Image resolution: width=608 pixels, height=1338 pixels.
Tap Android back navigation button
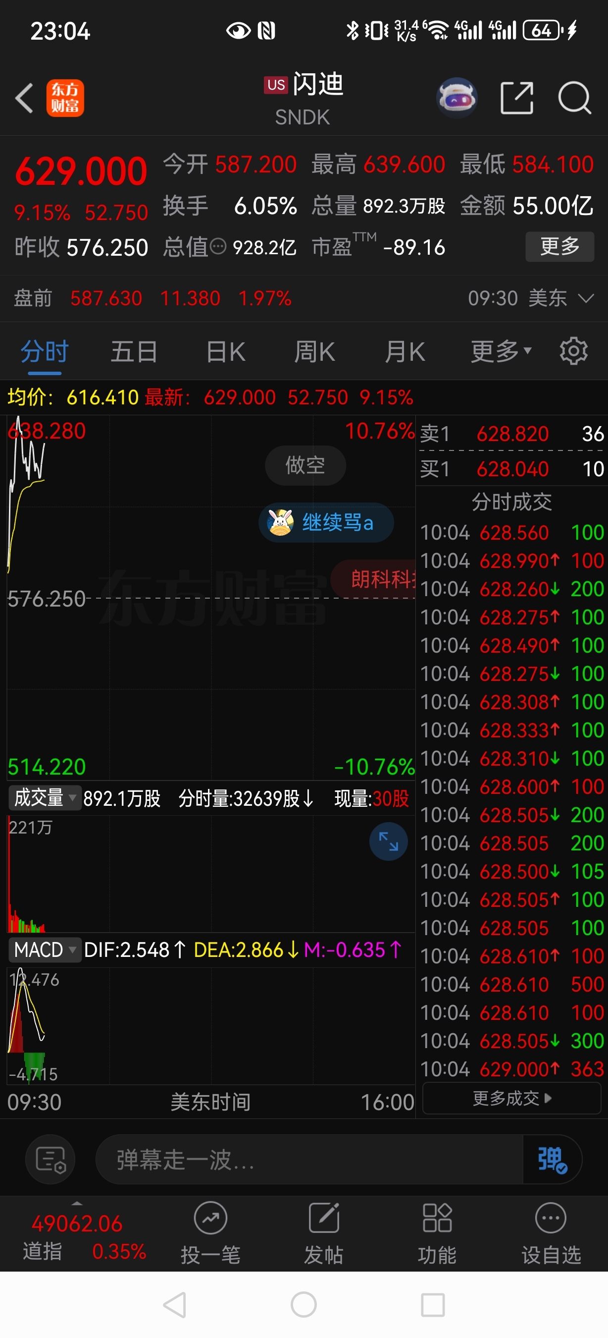175,1305
